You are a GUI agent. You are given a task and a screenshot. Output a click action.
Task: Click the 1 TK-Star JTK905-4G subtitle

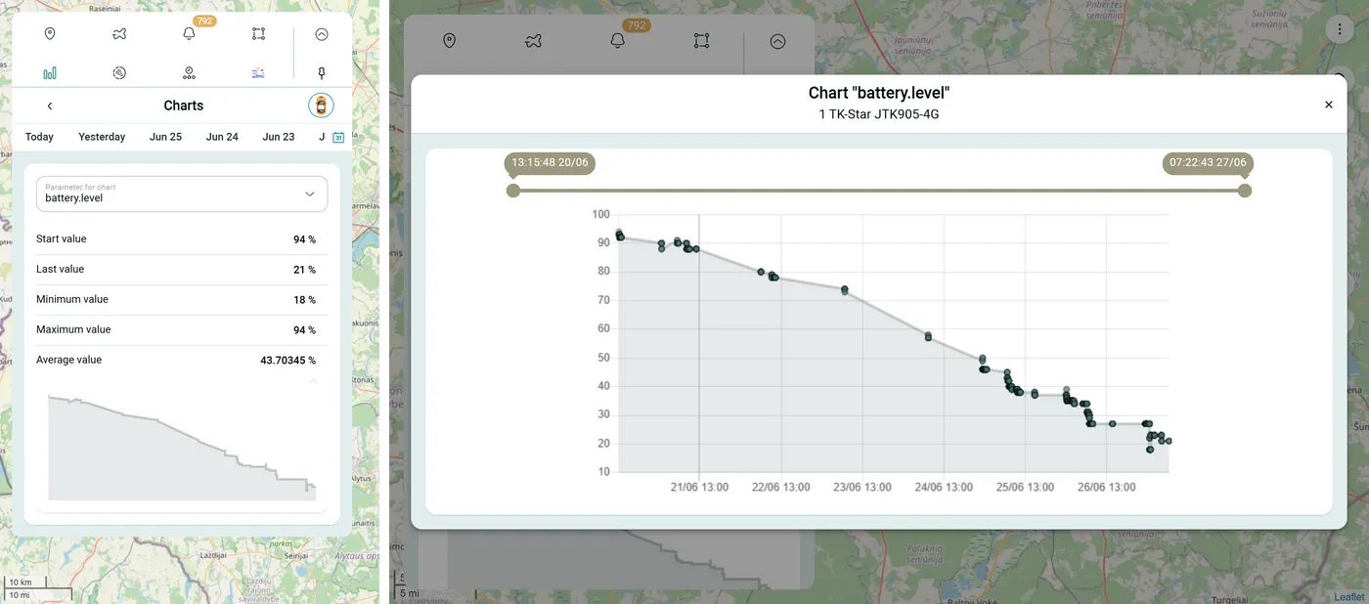click(x=879, y=114)
